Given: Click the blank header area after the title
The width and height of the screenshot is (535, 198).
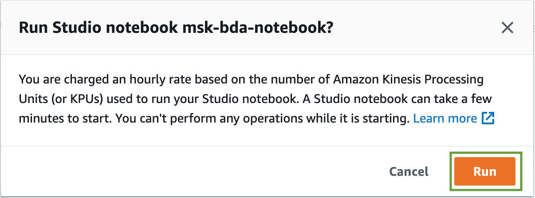Looking at the screenshot, I should (x=417, y=28).
